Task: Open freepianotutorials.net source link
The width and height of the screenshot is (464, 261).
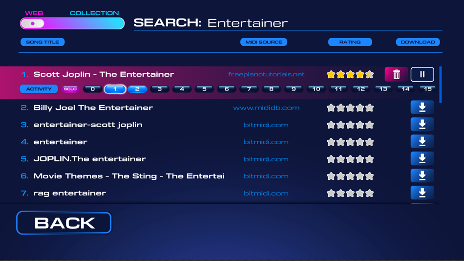Action: pos(266,74)
